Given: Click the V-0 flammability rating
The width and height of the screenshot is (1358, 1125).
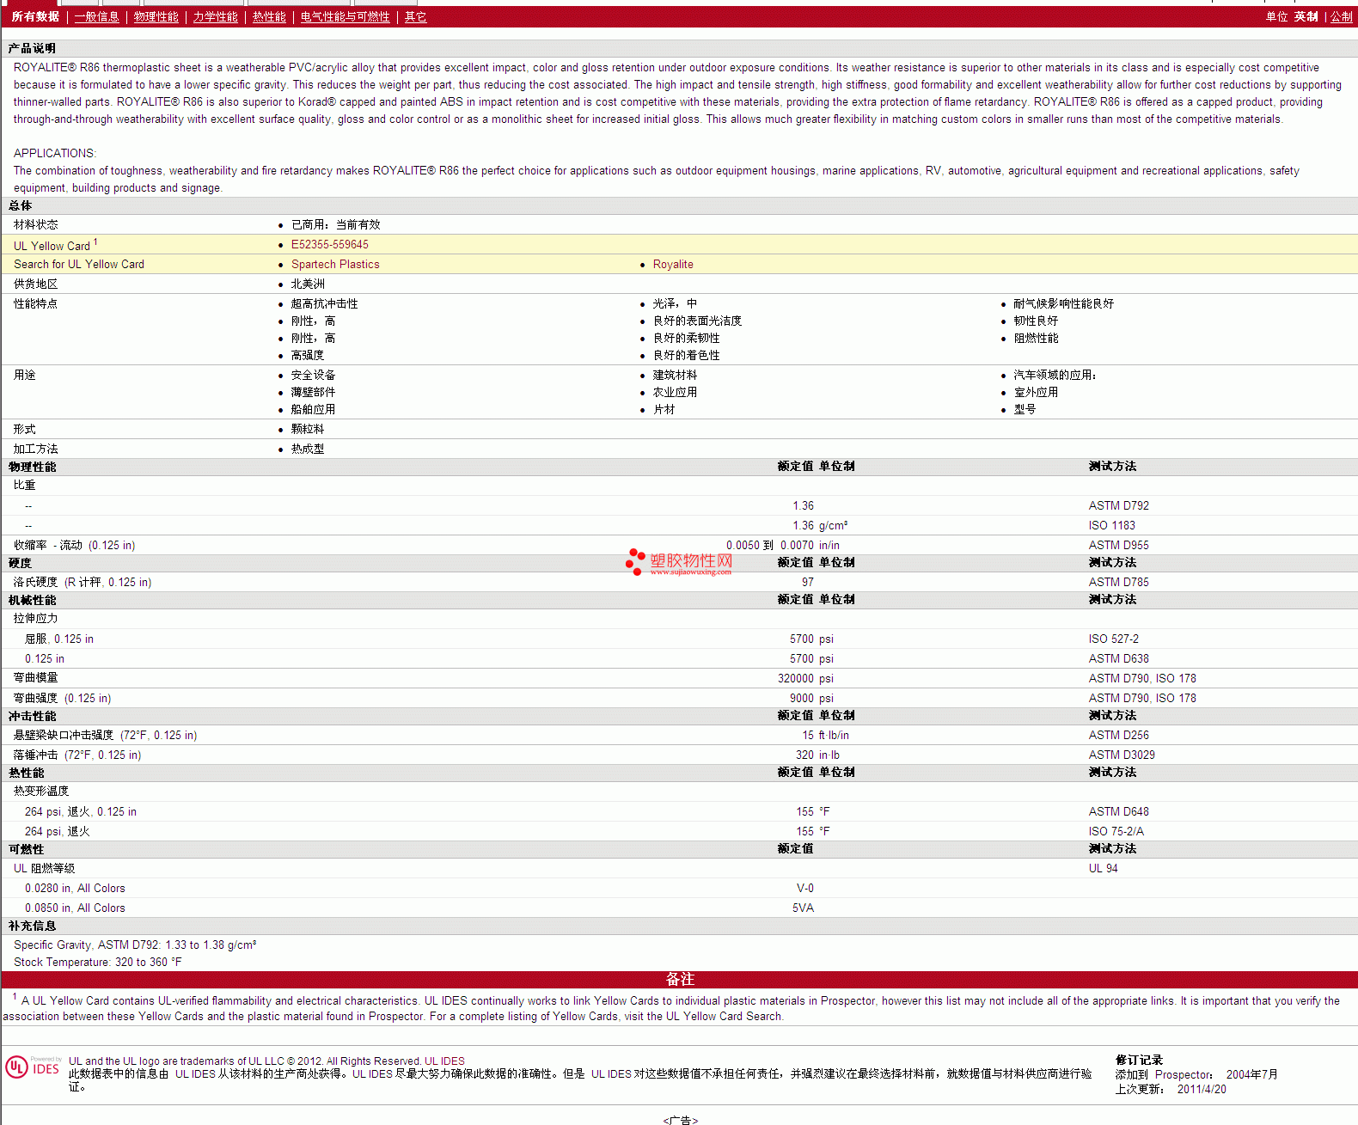Looking at the screenshot, I should click(x=805, y=889).
